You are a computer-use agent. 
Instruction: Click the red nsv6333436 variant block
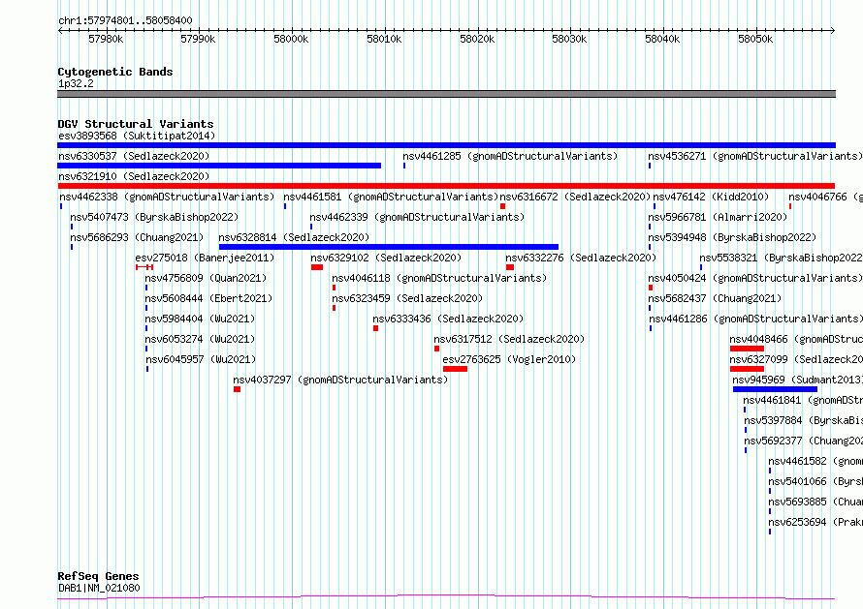[x=375, y=328]
